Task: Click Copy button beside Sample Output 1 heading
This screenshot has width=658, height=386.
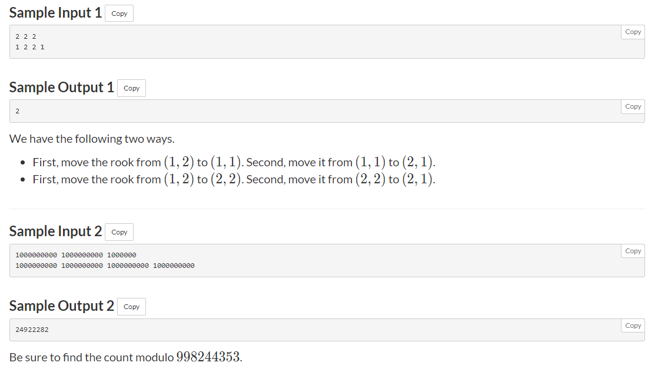Action: tap(131, 88)
